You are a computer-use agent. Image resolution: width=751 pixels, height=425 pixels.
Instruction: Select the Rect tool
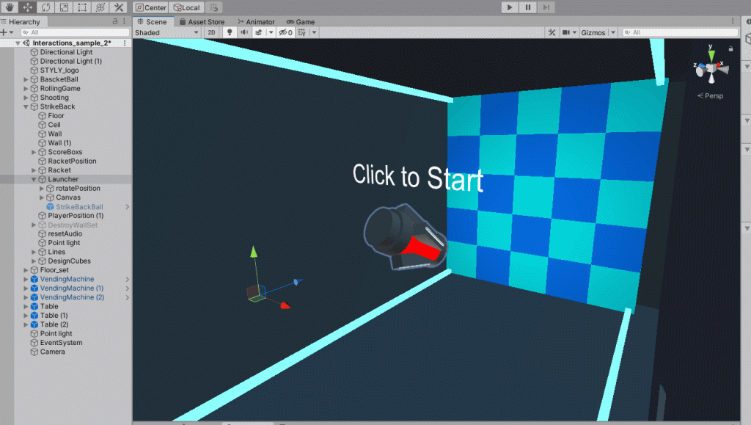tap(82, 7)
